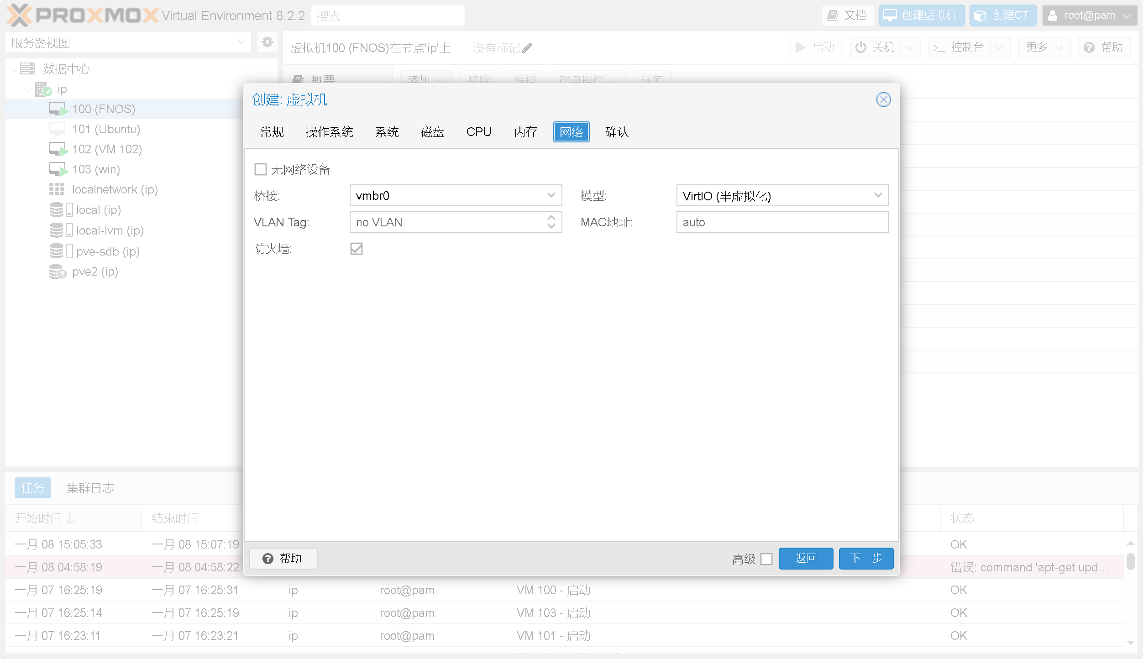
Task: Click the node 'ip' building icon
Action: (43, 89)
